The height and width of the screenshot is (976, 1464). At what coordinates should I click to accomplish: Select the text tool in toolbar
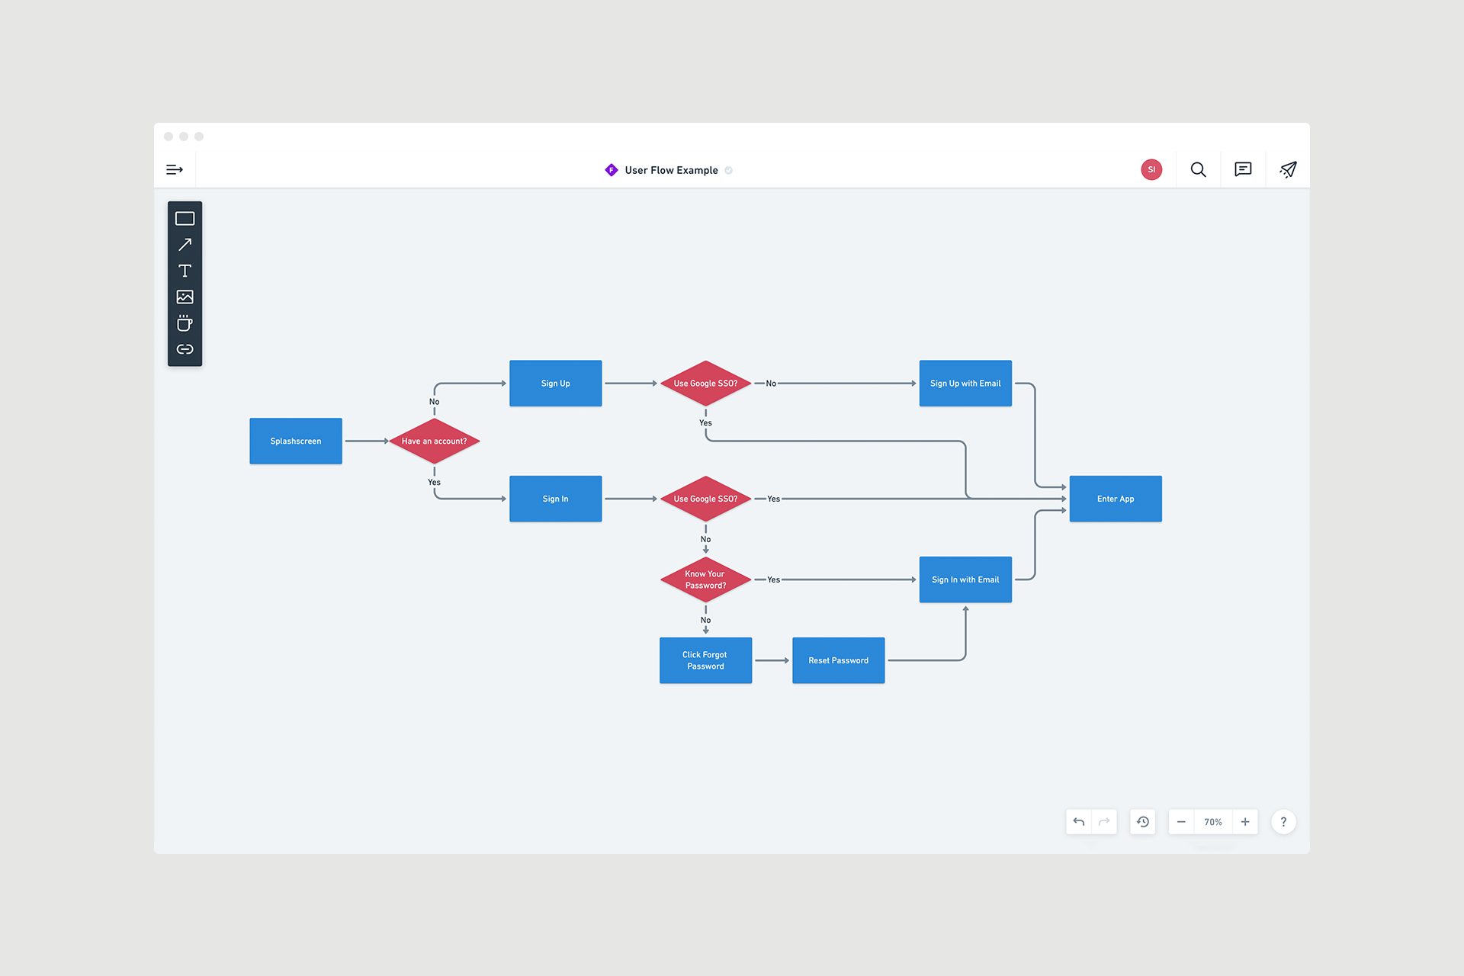185,269
